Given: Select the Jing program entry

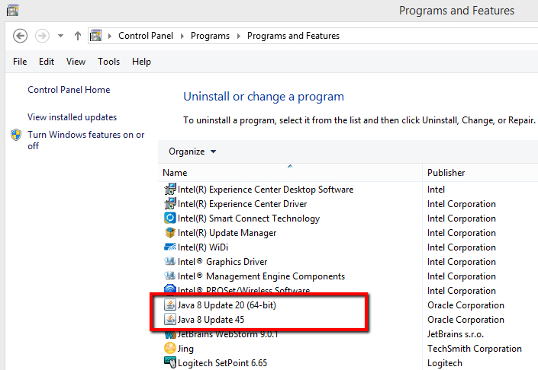Looking at the screenshot, I should click(x=185, y=349).
